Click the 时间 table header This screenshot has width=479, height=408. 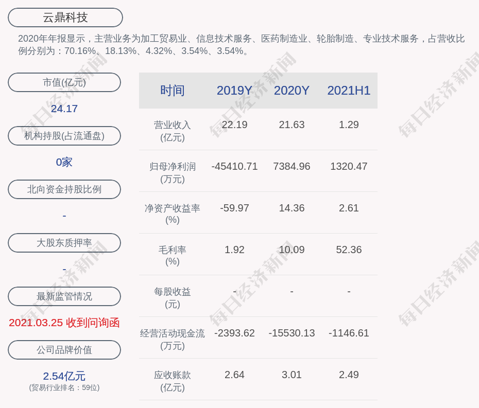[173, 91]
